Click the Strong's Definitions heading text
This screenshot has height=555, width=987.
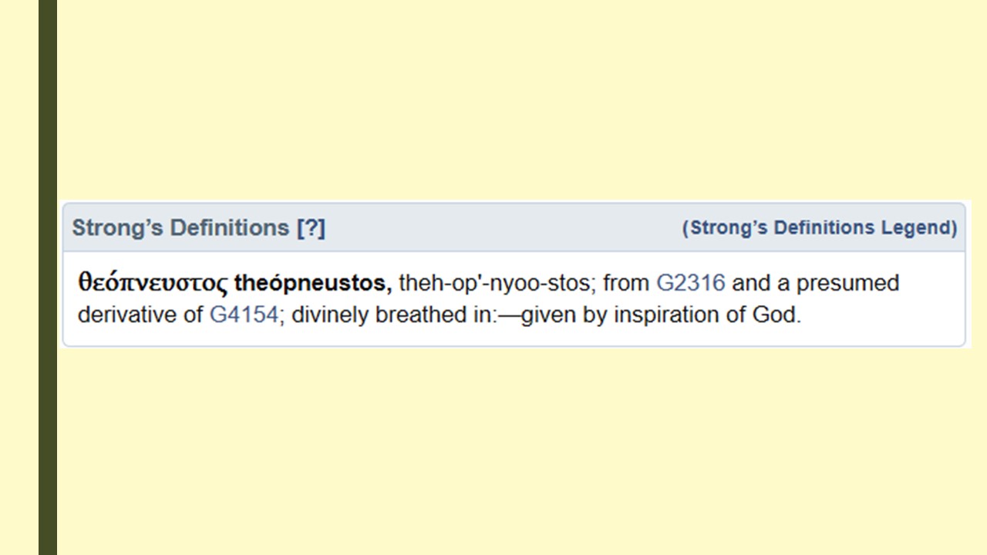tap(180, 228)
